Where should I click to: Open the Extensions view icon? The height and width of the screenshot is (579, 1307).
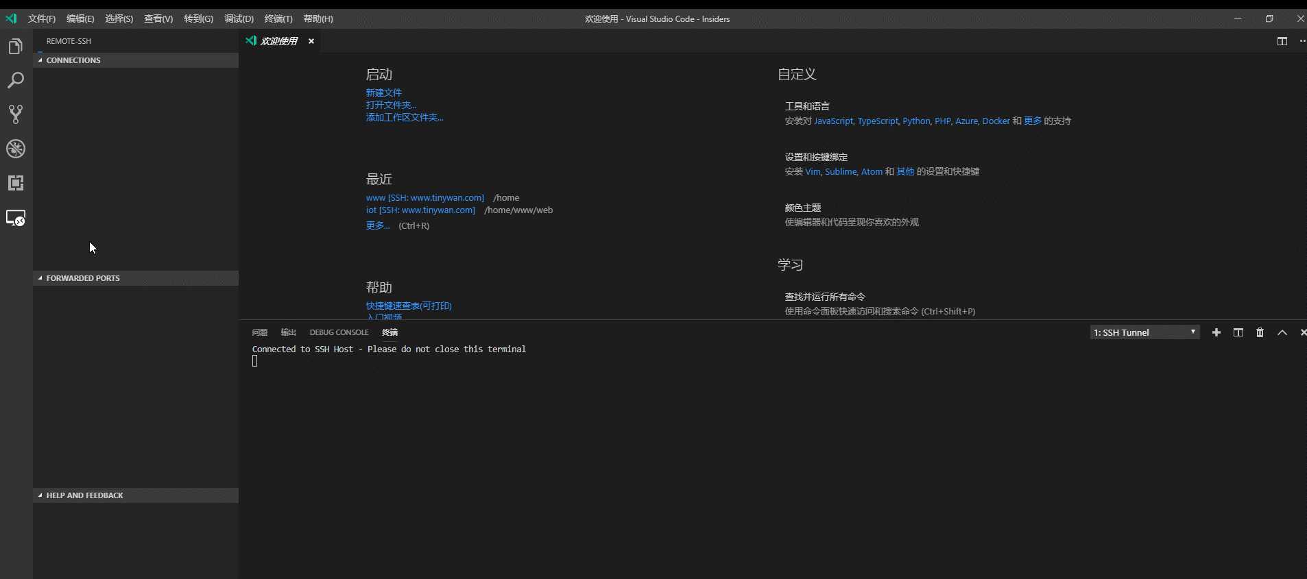tap(15, 183)
